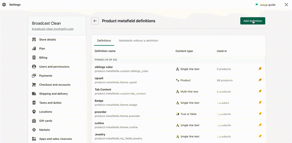Close the Settings page
The height and width of the screenshot is (143, 292).
click(x=286, y=5)
